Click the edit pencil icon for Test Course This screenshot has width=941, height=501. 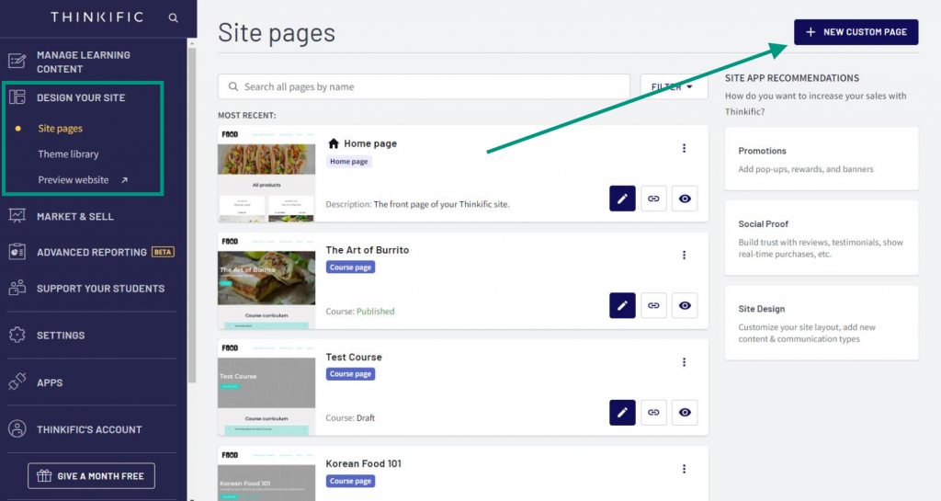(x=622, y=412)
